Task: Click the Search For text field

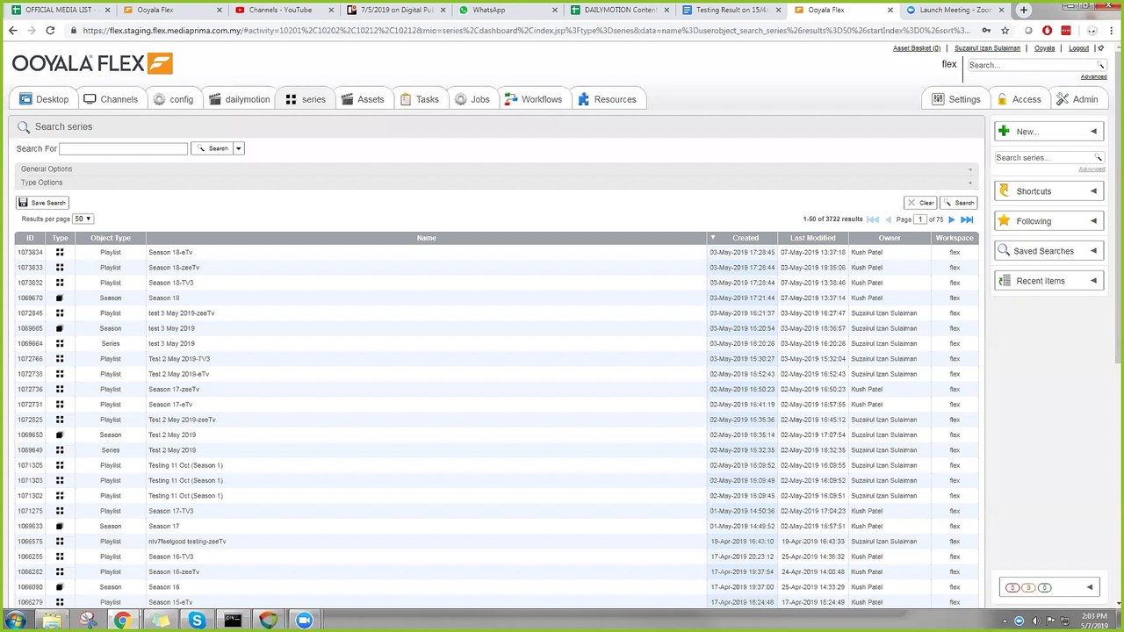Action: [124, 148]
